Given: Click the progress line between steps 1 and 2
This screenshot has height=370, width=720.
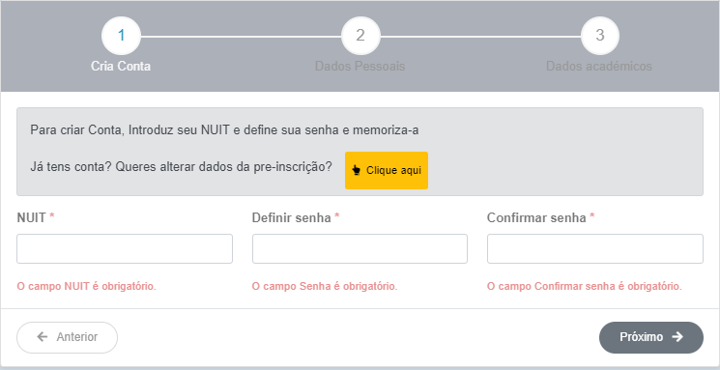Looking at the screenshot, I should 241,37.
